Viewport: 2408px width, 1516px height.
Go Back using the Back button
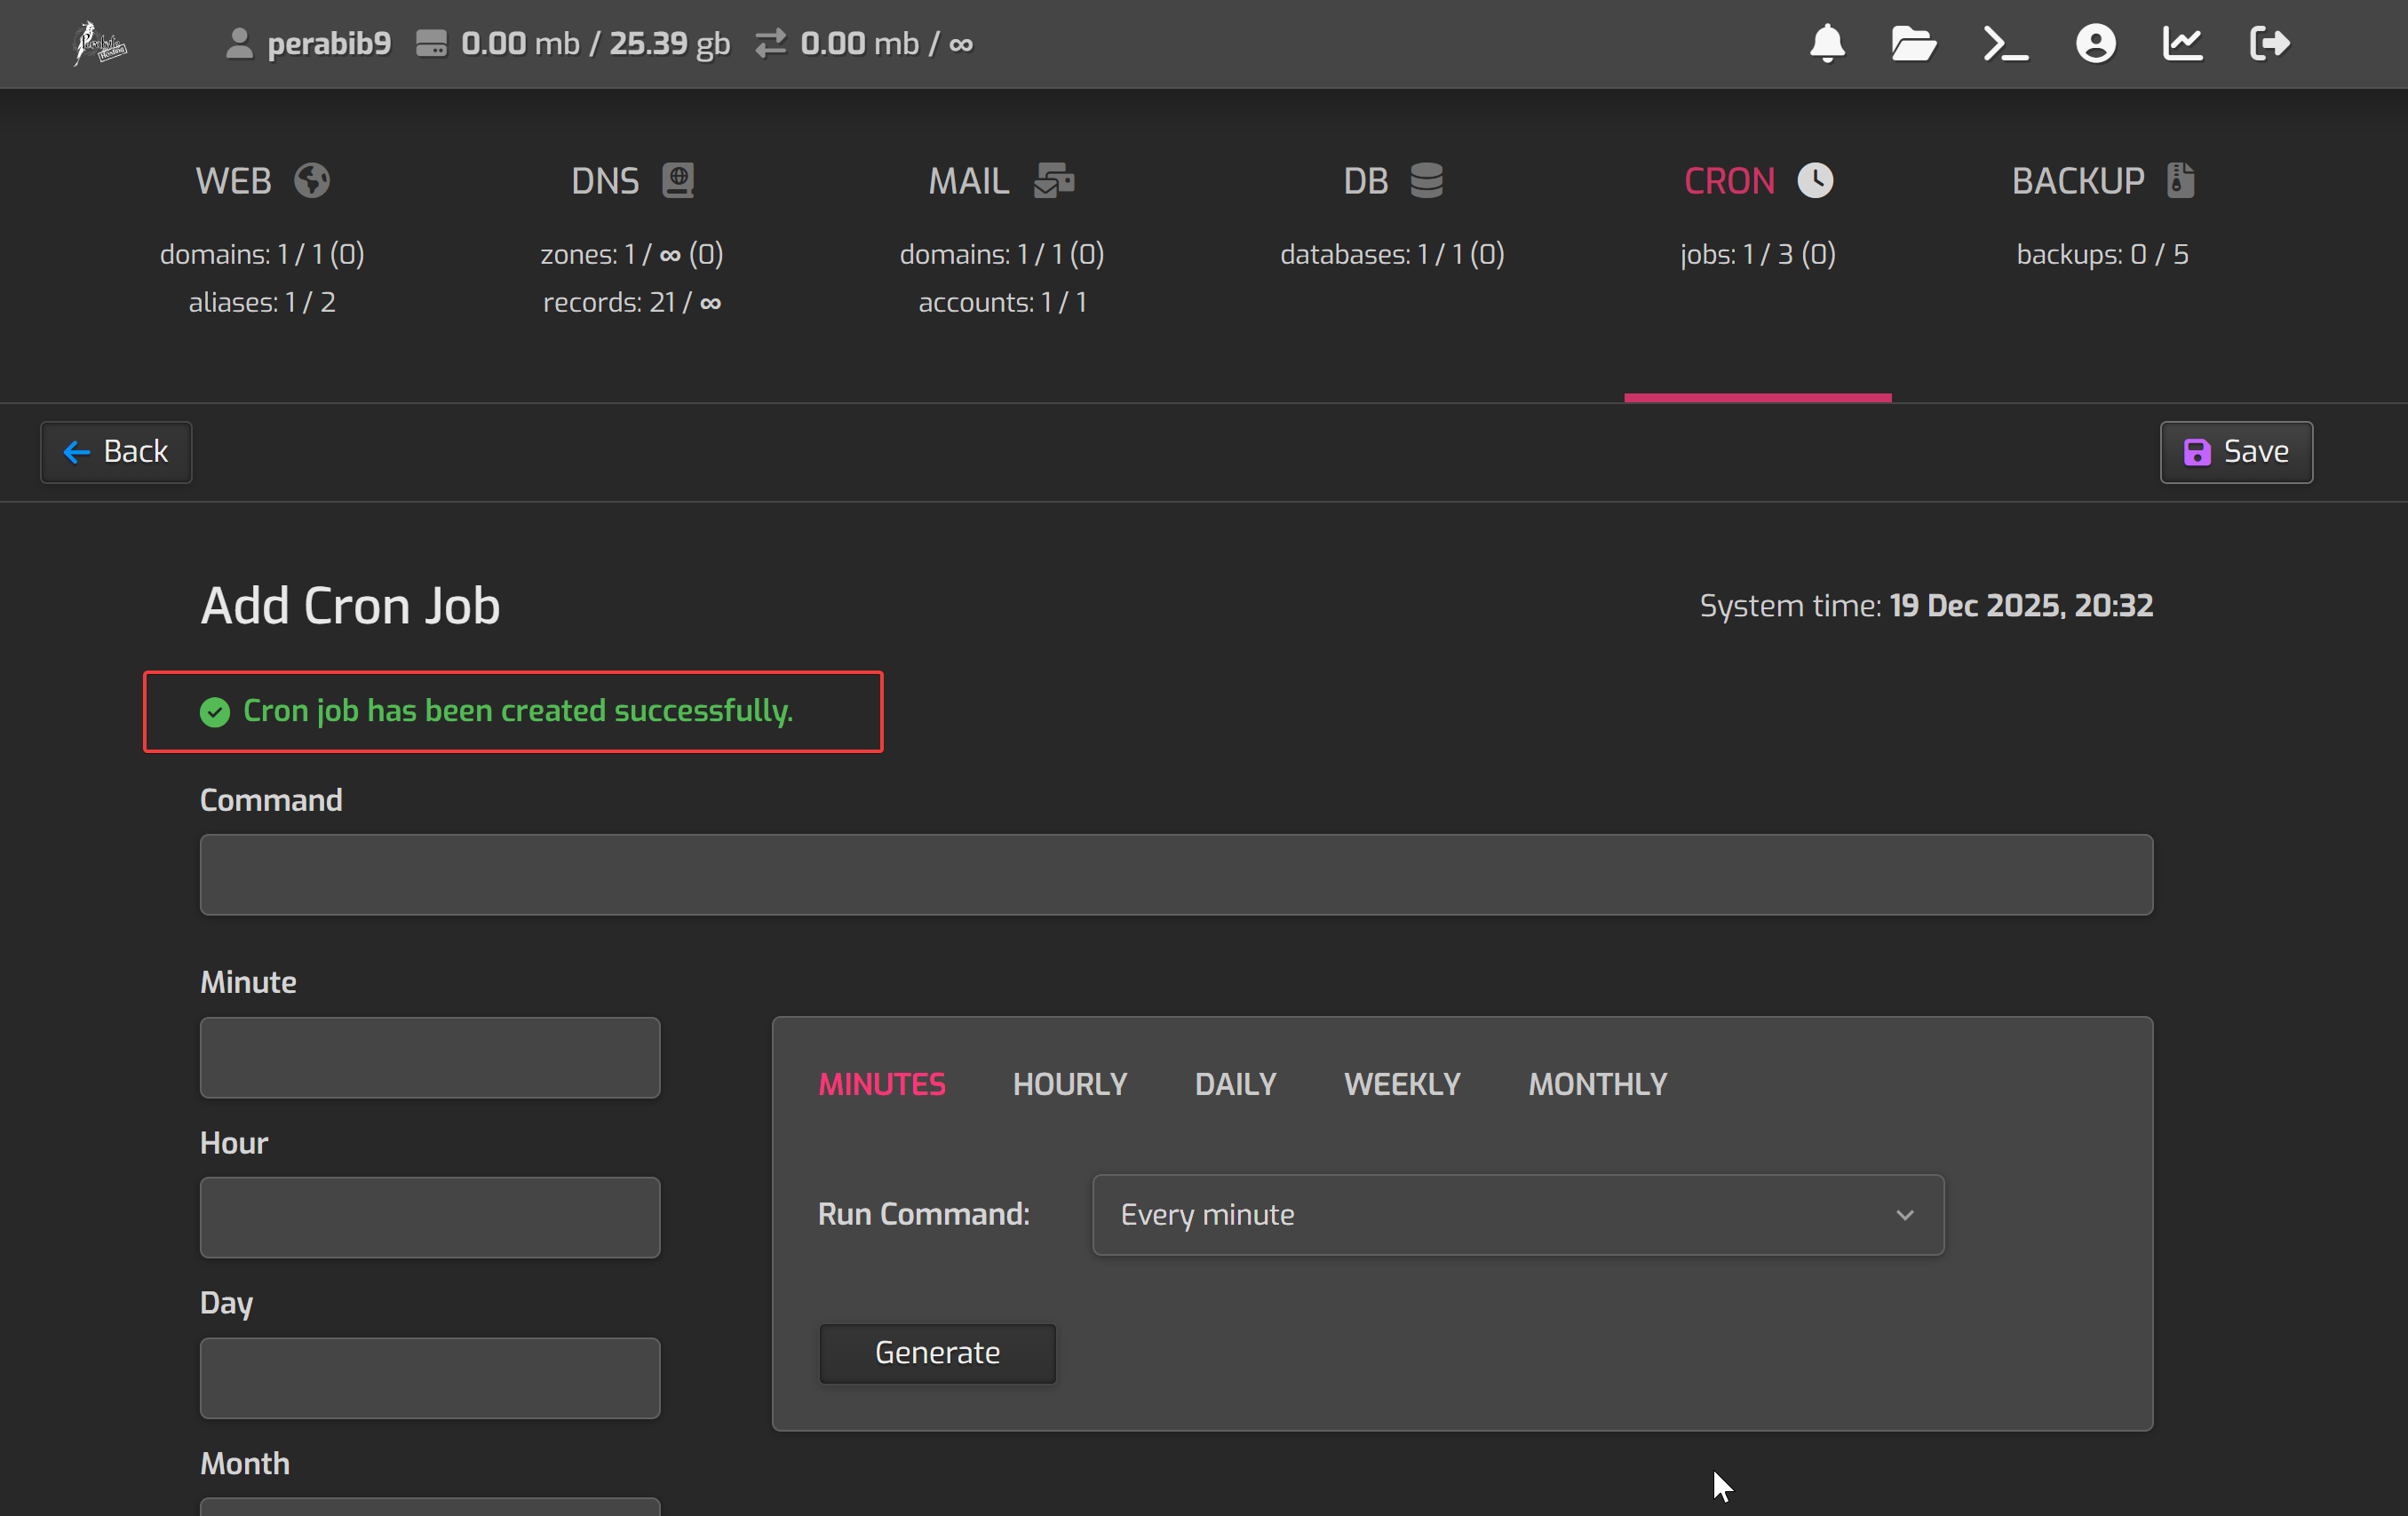coord(116,452)
